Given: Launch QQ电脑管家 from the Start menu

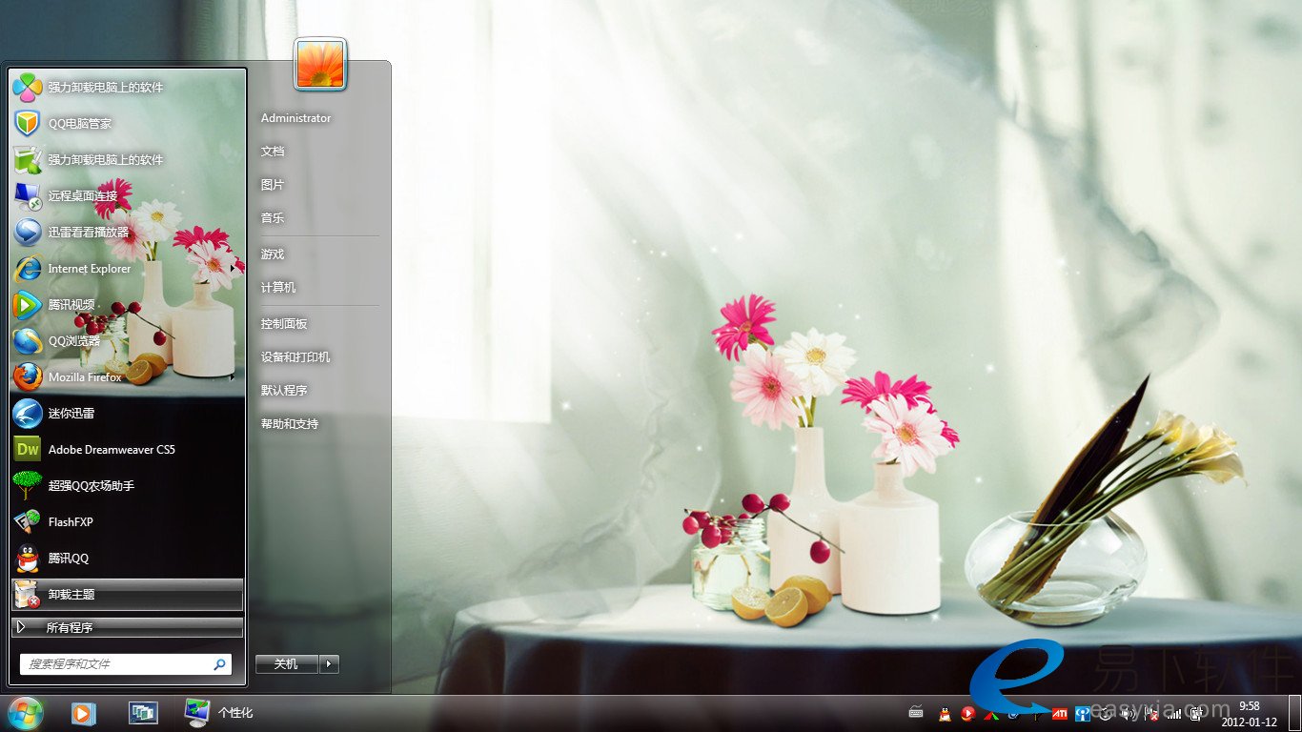Looking at the screenshot, I should tap(128, 124).
